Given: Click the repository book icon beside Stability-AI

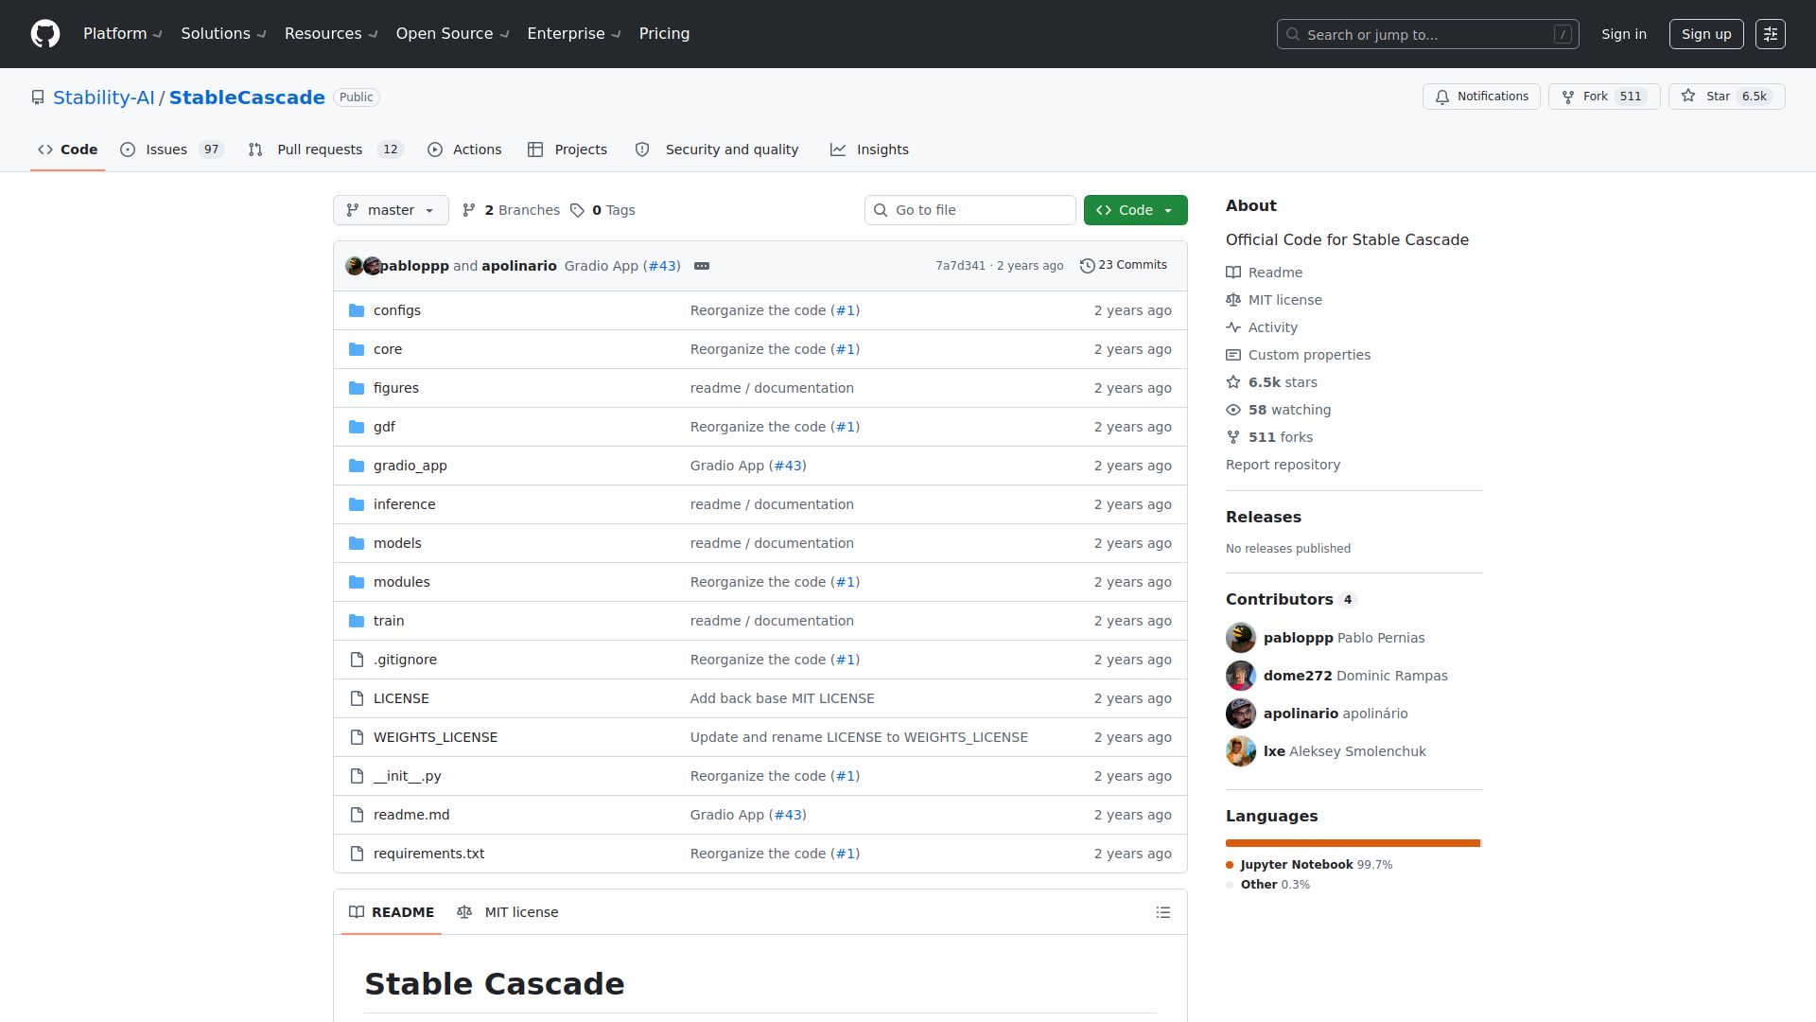Looking at the screenshot, I should [38, 97].
